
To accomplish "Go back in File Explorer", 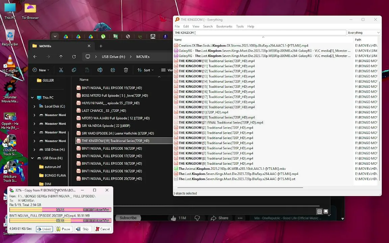I will [35, 57].
